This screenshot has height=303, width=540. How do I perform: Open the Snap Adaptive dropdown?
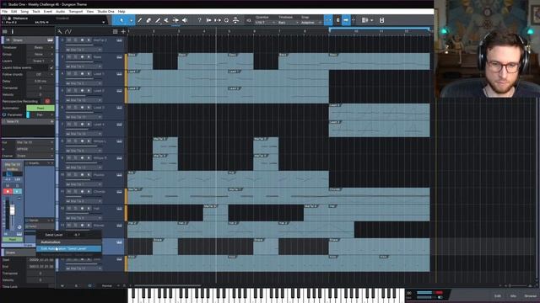(x=310, y=23)
